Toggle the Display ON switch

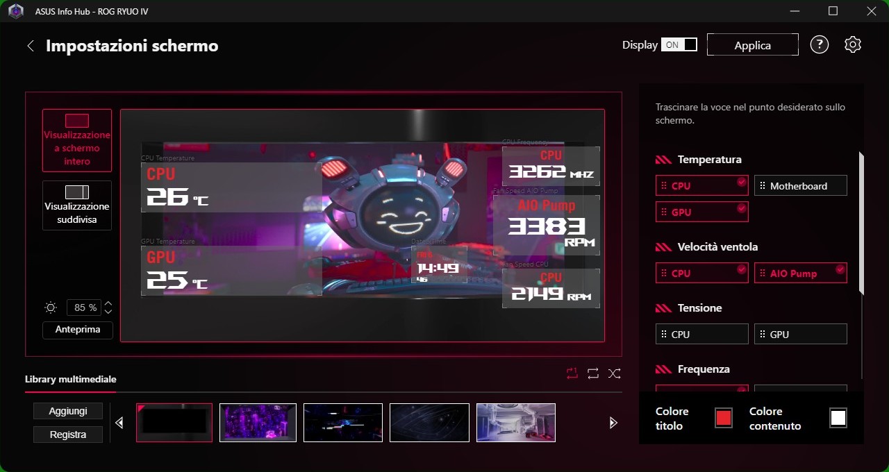pyautogui.click(x=679, y=44)
